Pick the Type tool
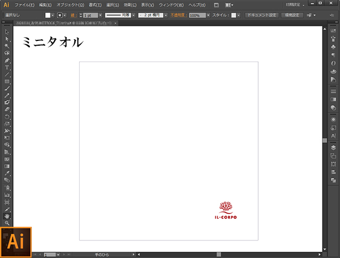 (x=7, y=67)
